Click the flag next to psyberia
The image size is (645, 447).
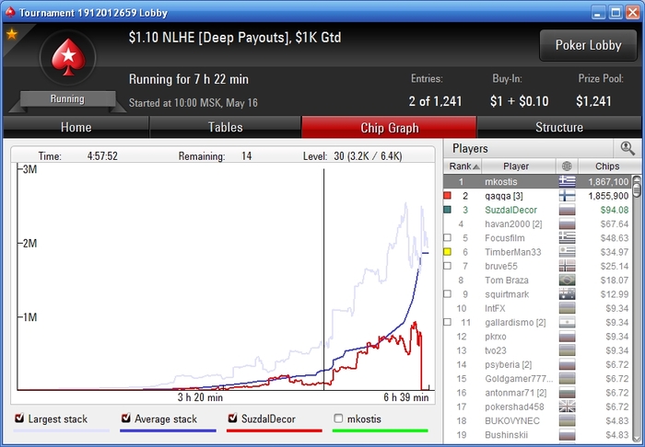click(x=567, y=364)
